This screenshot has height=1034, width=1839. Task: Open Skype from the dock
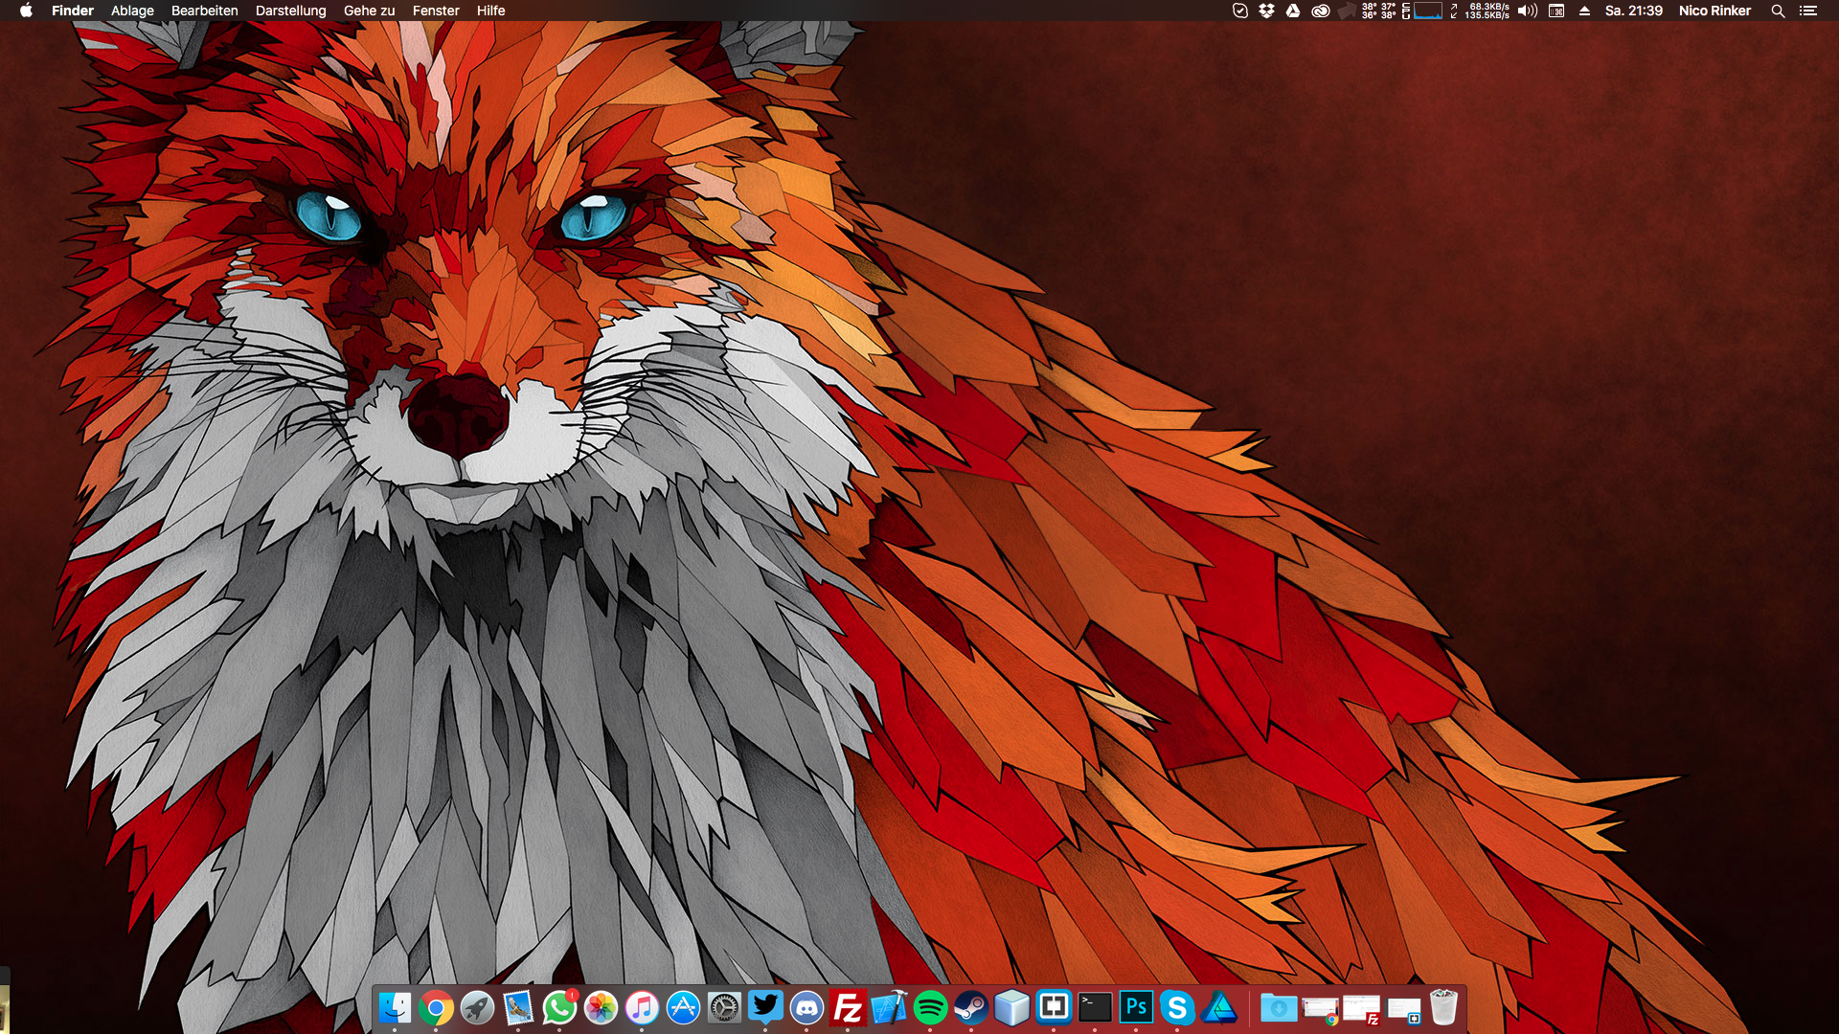1177,1007
